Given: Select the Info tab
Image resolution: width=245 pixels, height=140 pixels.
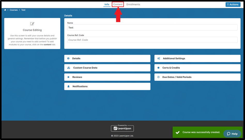Looking at the screenshot, I should [x=107, y=4].
